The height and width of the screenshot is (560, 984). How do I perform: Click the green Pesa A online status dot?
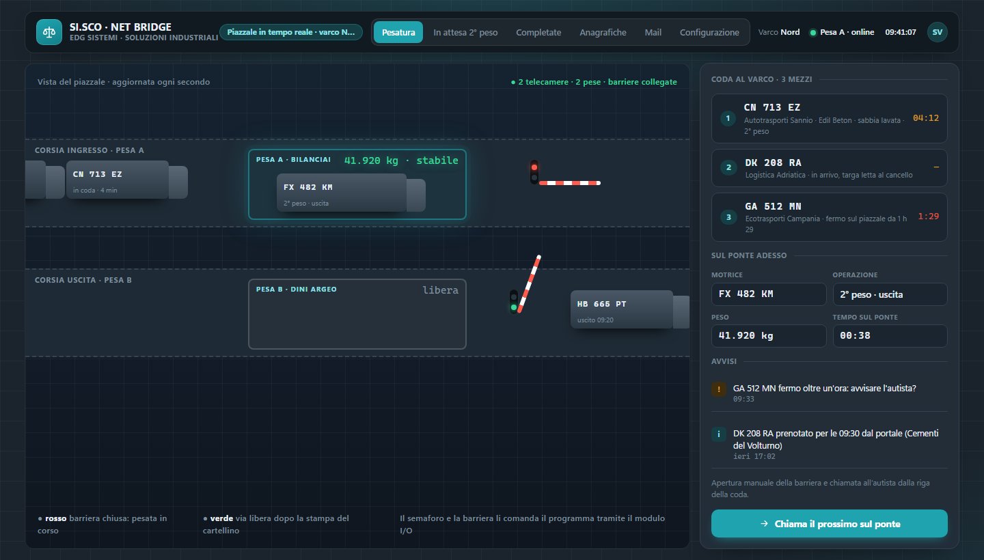click(812, 32)
